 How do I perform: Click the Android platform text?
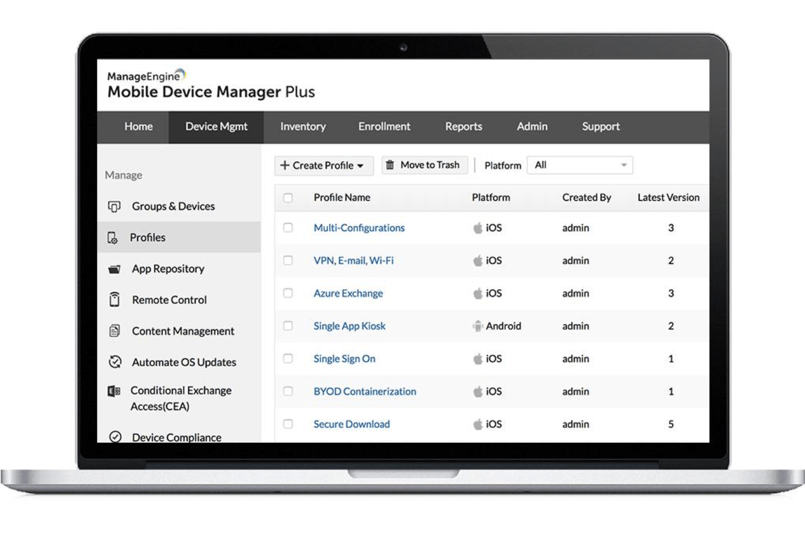503,326
